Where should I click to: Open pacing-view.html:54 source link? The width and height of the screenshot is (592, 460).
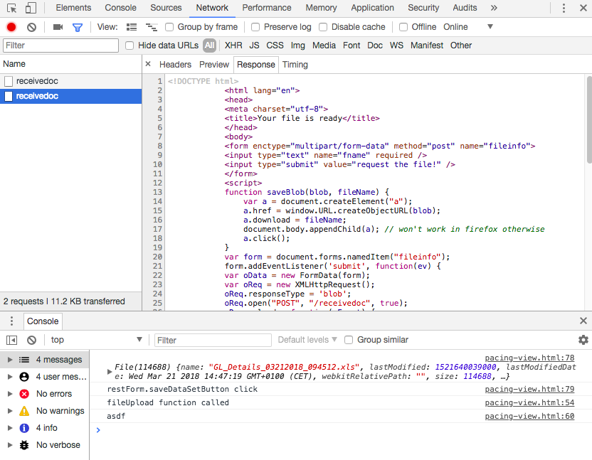[x=529, y=402]
